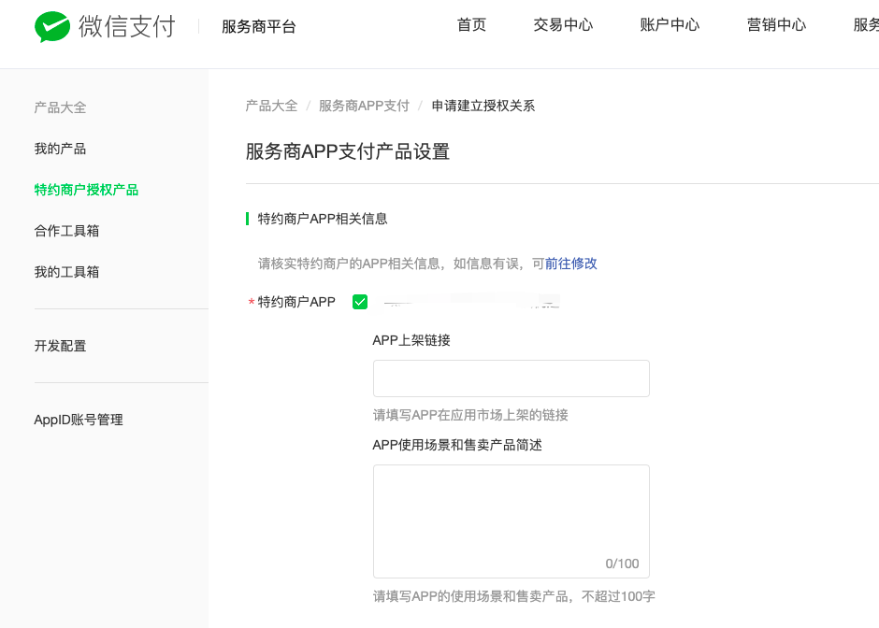
Task: Select 特约商户授权产品 in the sidebar
Action: (x=86, y=190)
